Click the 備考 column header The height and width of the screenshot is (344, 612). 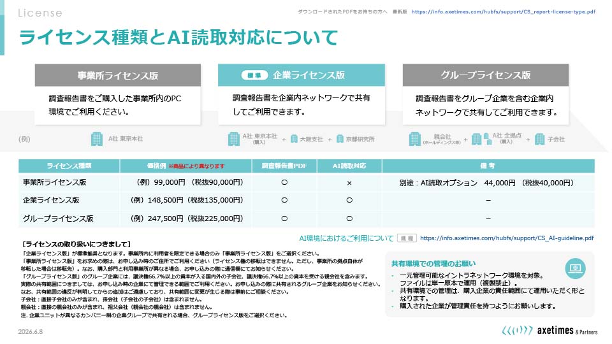tap(488, 166)
